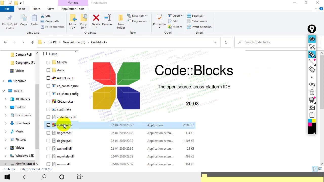Click Select all in the ribbon
The width and height of the screenshot is (324, 182).
(x=195, y=16)
